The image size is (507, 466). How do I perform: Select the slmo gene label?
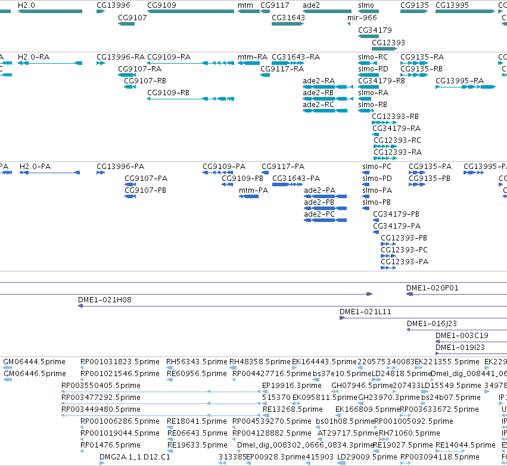[366, 5]
